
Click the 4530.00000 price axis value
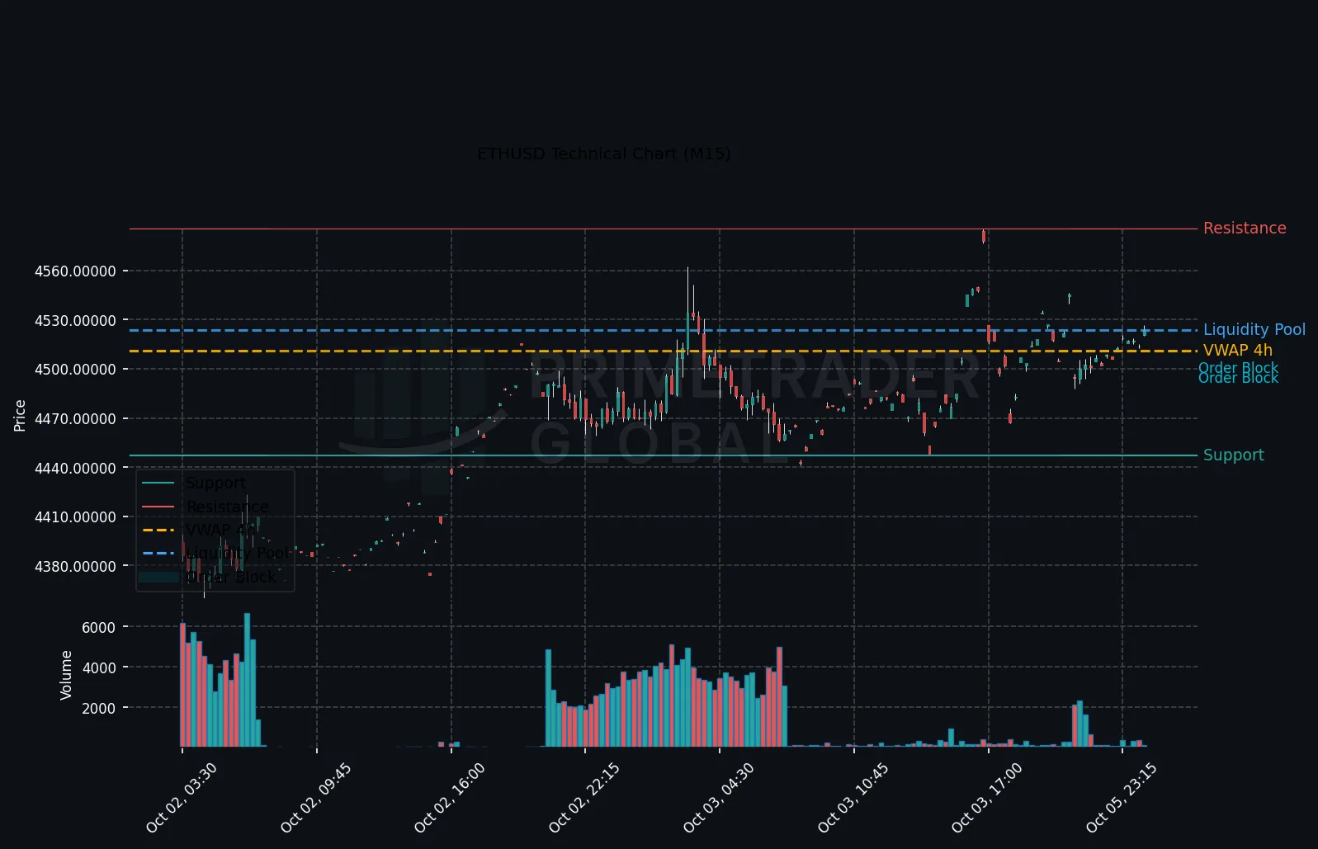tap(75, 321)
